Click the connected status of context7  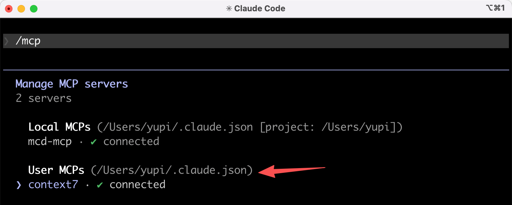pyautogui.click(x=137, y=185)
